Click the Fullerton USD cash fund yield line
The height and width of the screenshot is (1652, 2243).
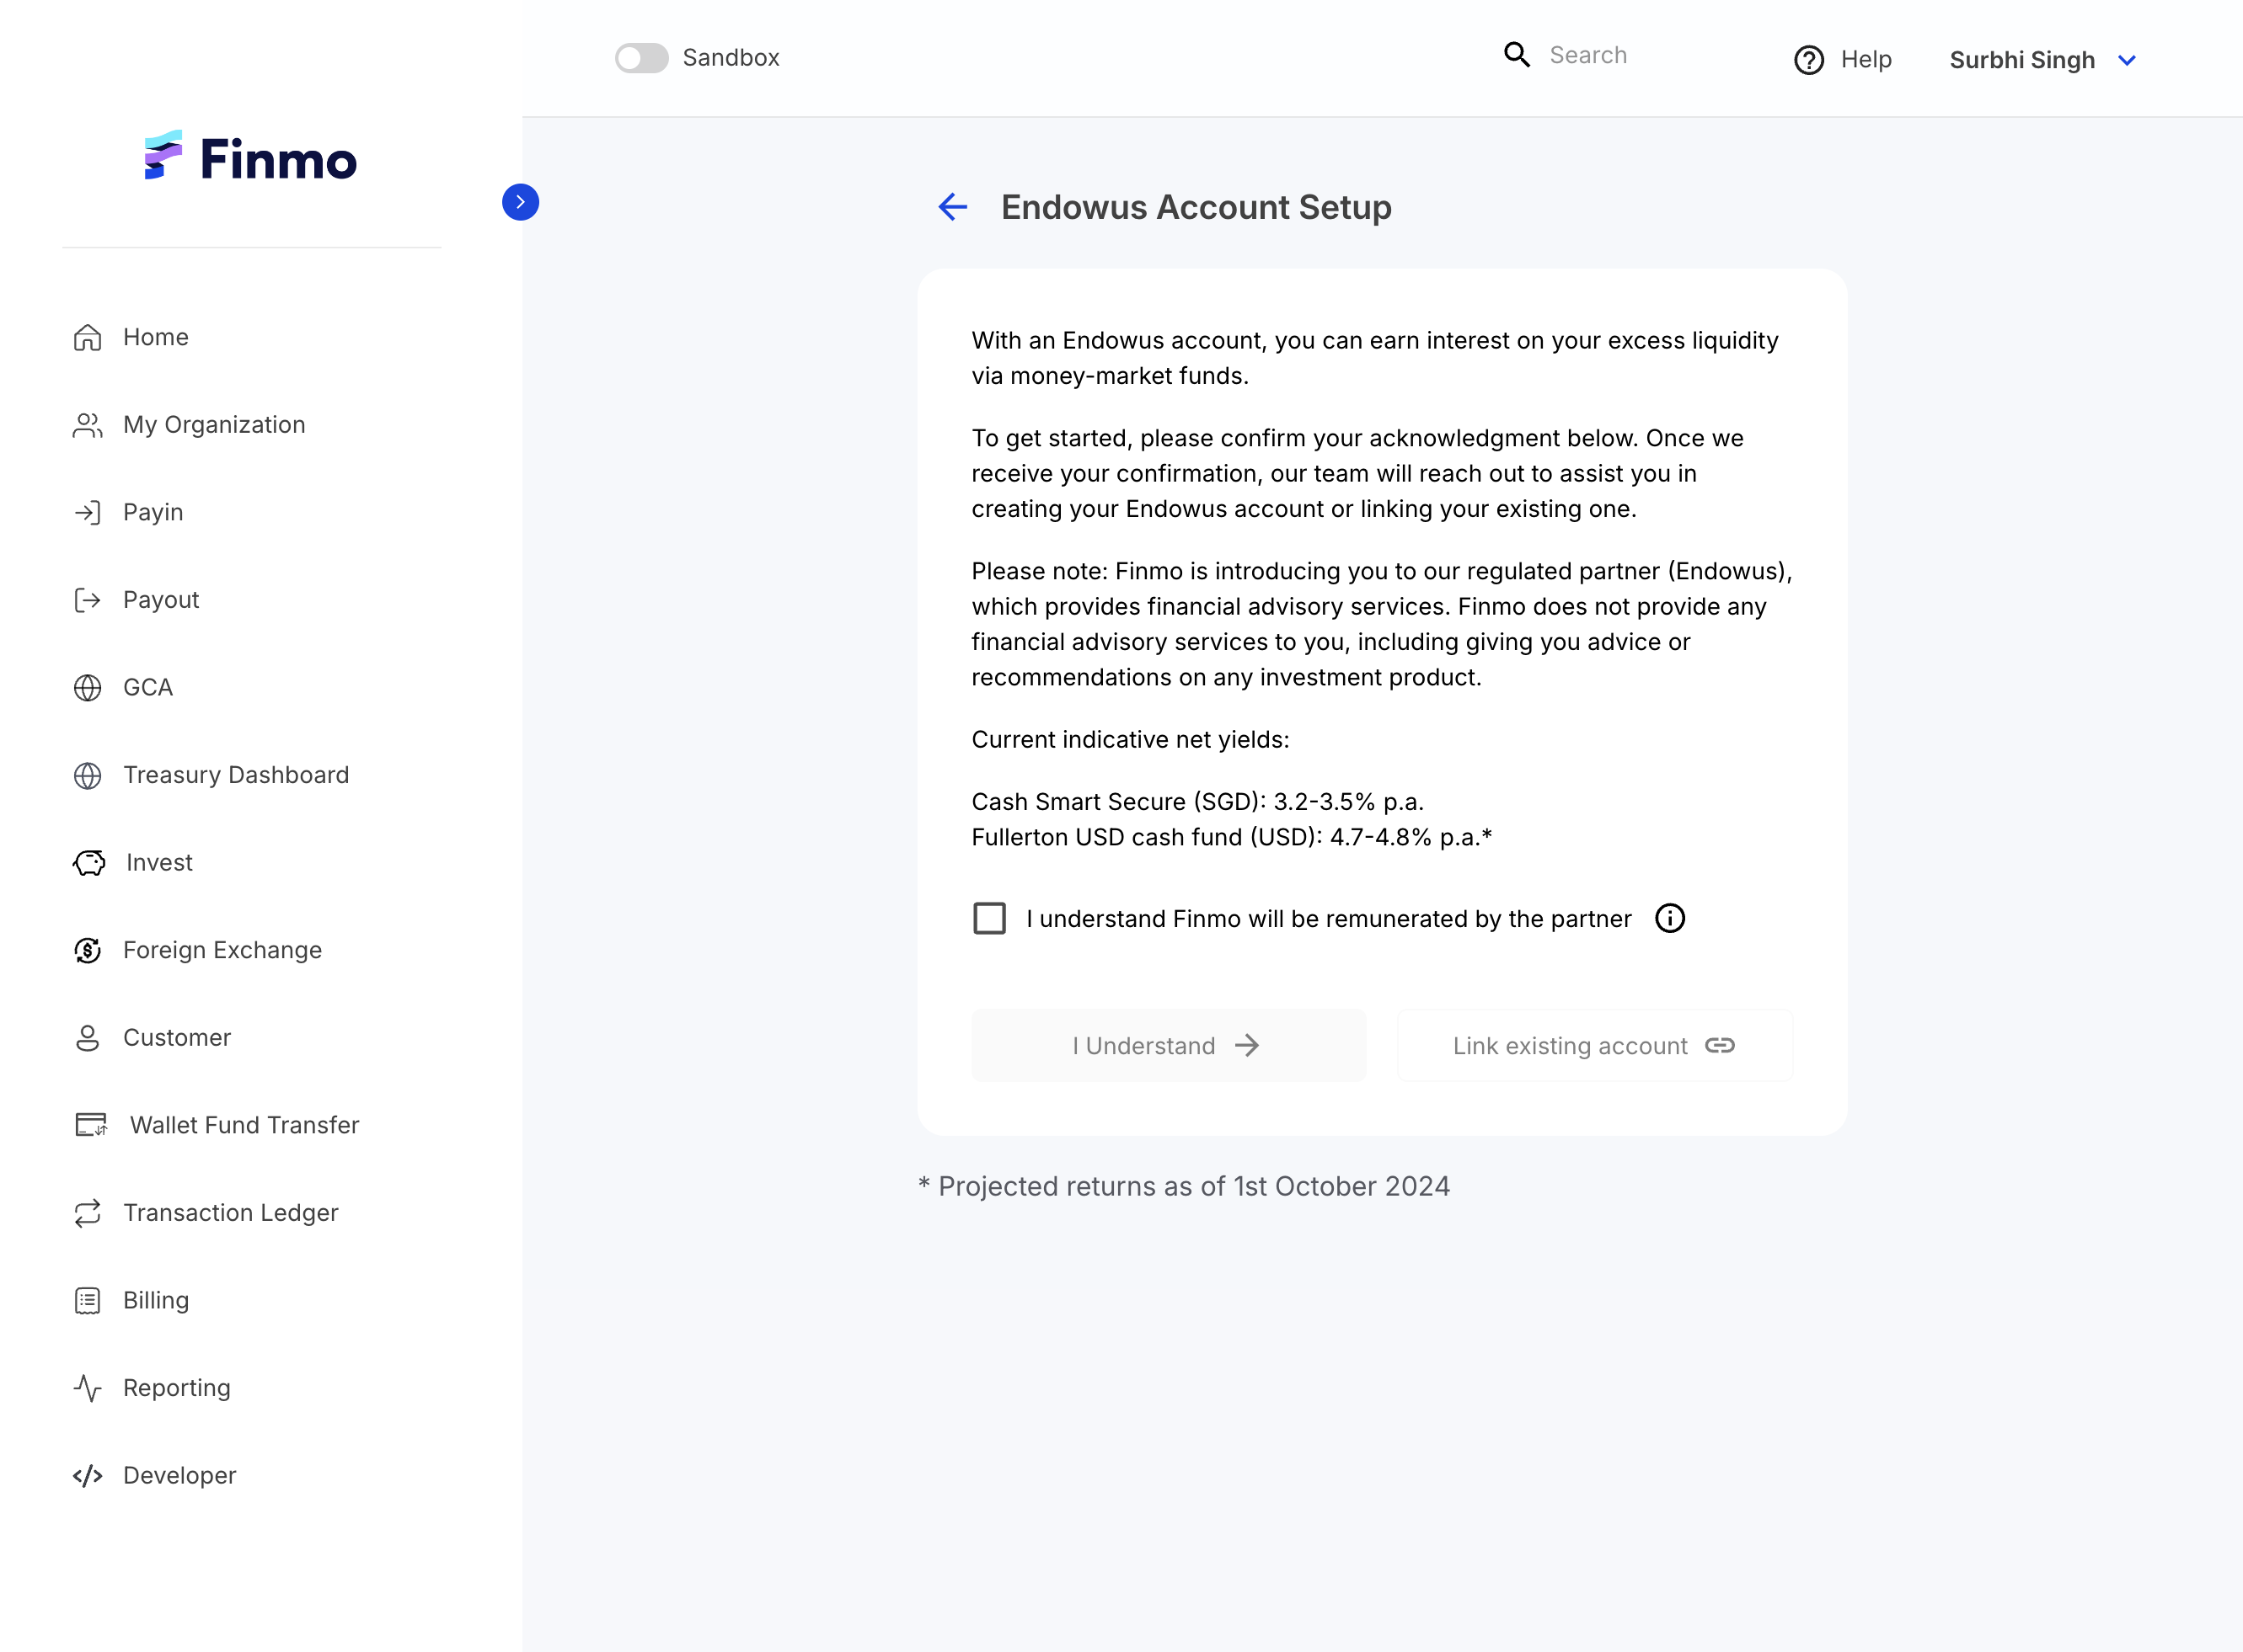(x=1232, y=838)
